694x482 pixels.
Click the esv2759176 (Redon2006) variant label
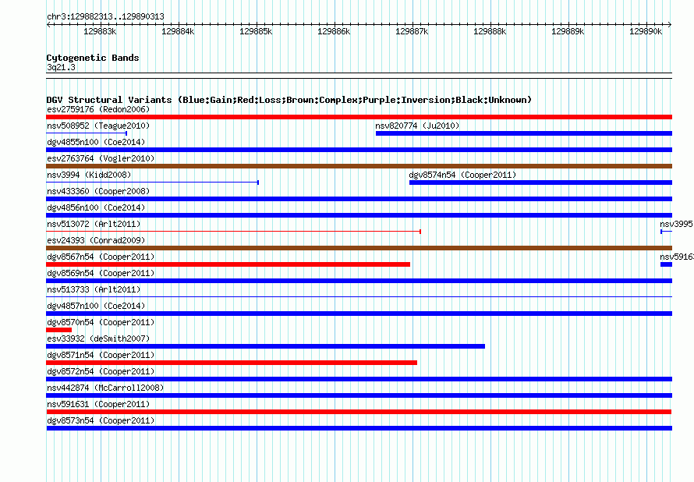pos(98,109)
